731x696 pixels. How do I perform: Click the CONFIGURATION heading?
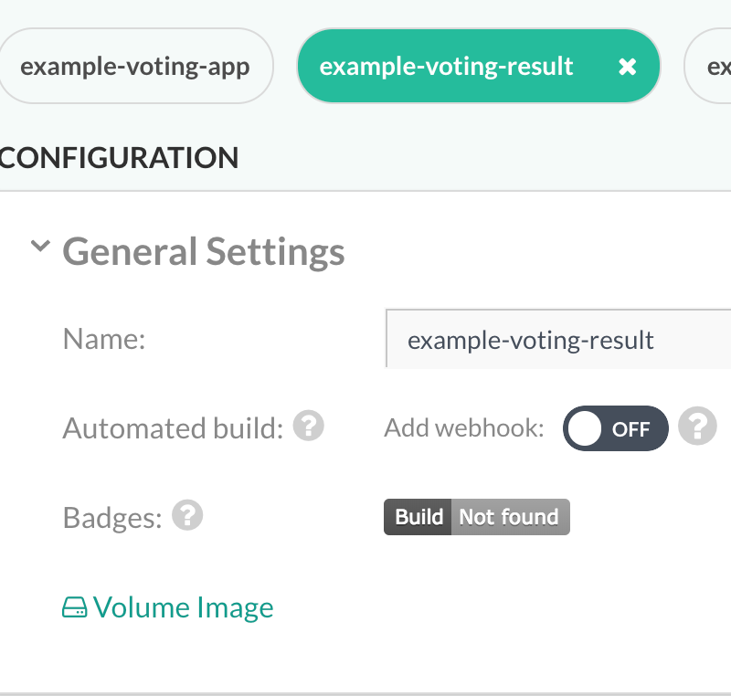point(119,157)
